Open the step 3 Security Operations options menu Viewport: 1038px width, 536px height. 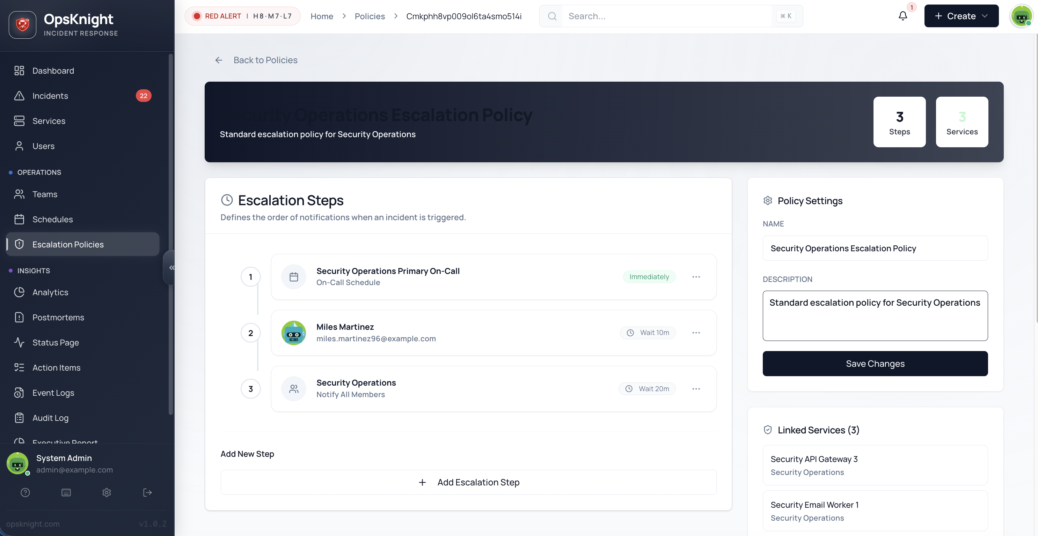[696, 389]
